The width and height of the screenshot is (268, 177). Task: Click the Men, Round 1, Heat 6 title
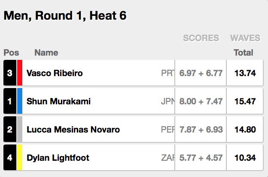click(x=65, y=16)
